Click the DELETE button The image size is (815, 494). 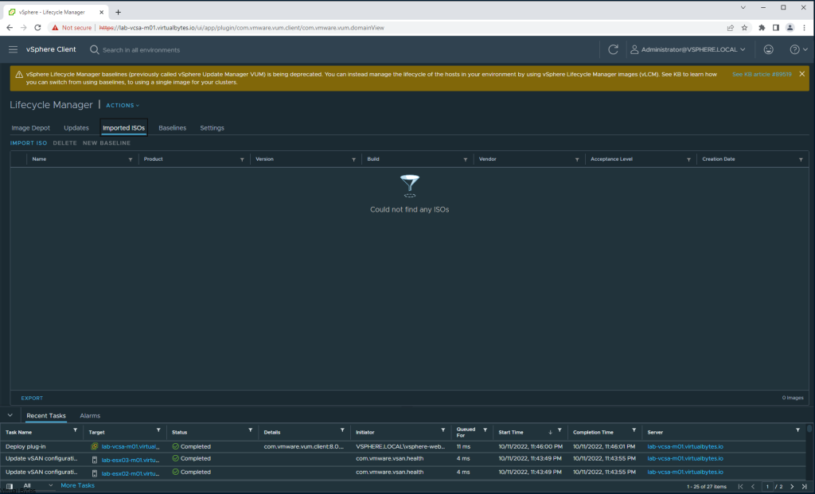[x=65, y=143]
